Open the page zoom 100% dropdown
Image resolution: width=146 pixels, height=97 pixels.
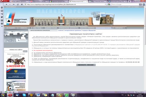(140, 92)
